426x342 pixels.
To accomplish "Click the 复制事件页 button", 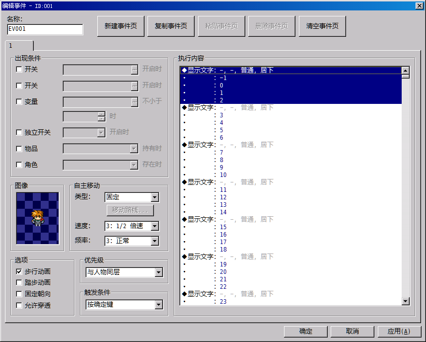I will tap(171, 26).
